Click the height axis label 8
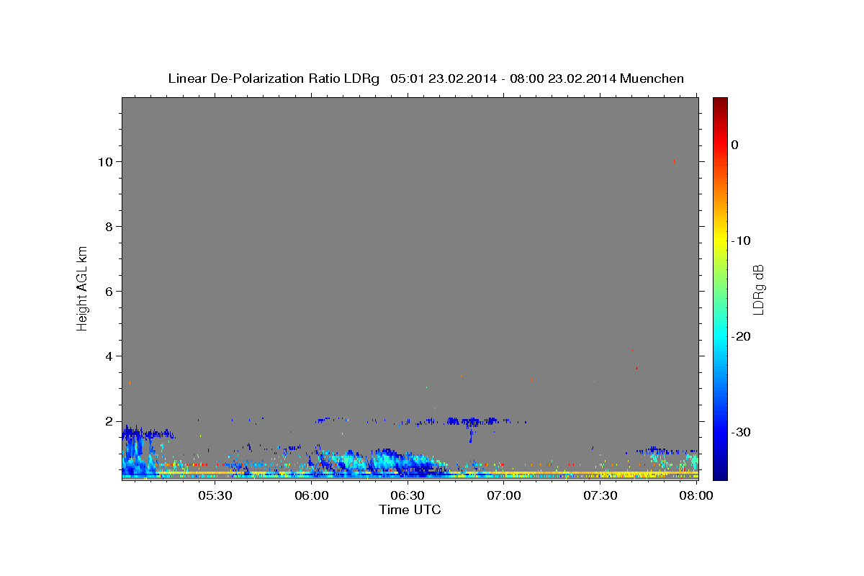Screen dimensions: 864x576 (108, 227)
